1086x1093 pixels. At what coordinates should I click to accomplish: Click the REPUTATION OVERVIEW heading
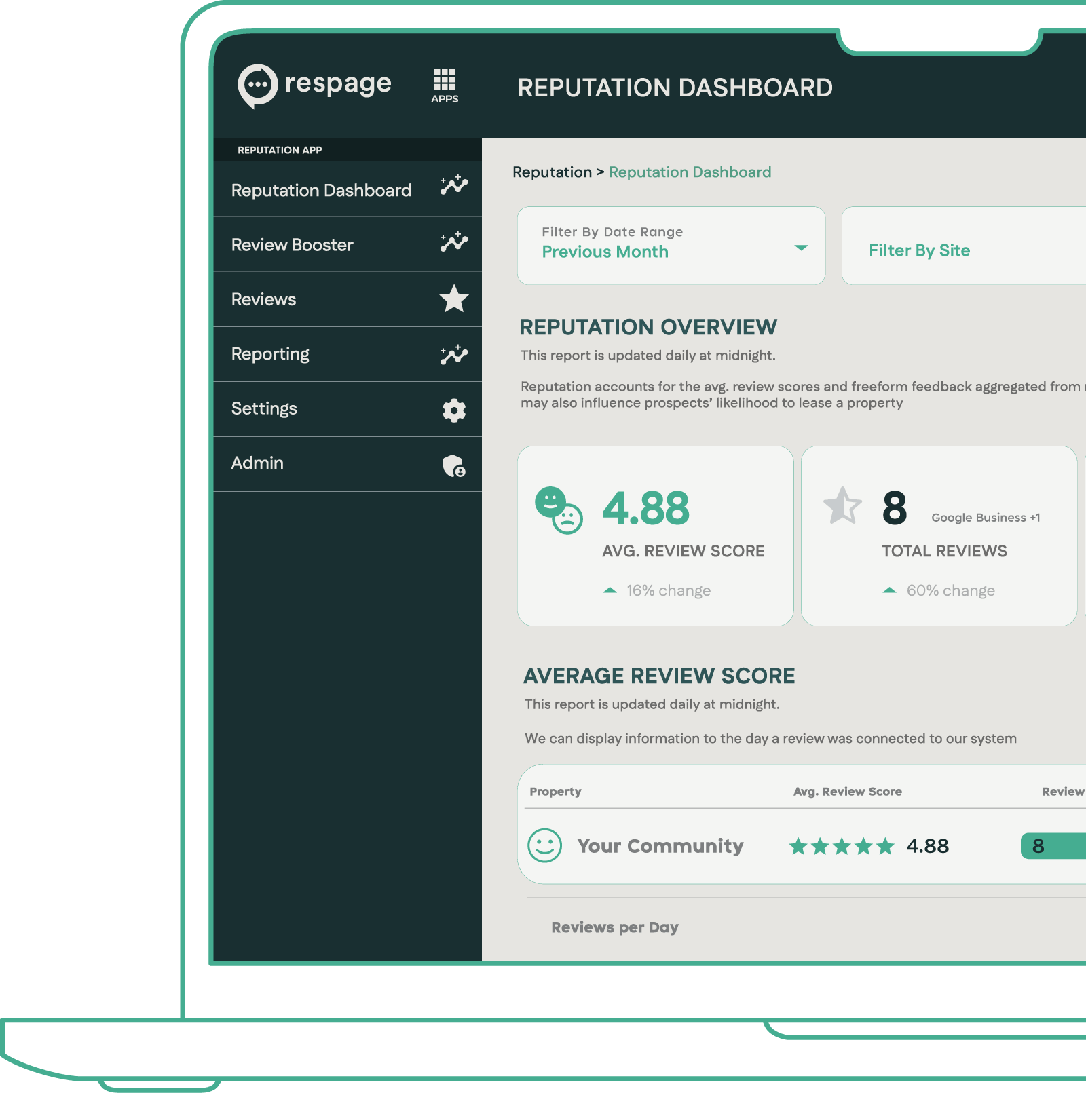[648, 327]
